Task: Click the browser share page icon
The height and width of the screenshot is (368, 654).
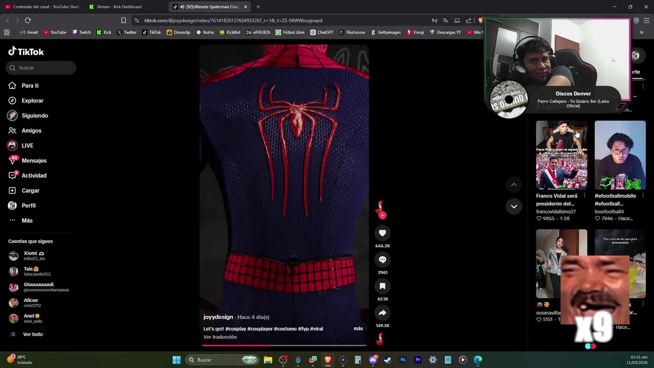Action: tap(469, 20)
